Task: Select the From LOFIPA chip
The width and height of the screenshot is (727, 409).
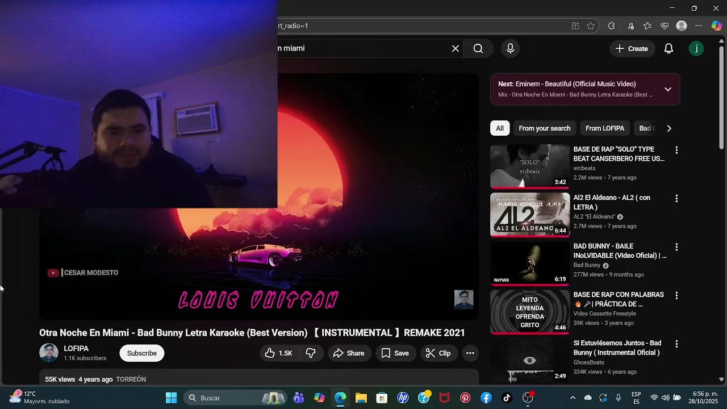Action: (x=605, y=128)
